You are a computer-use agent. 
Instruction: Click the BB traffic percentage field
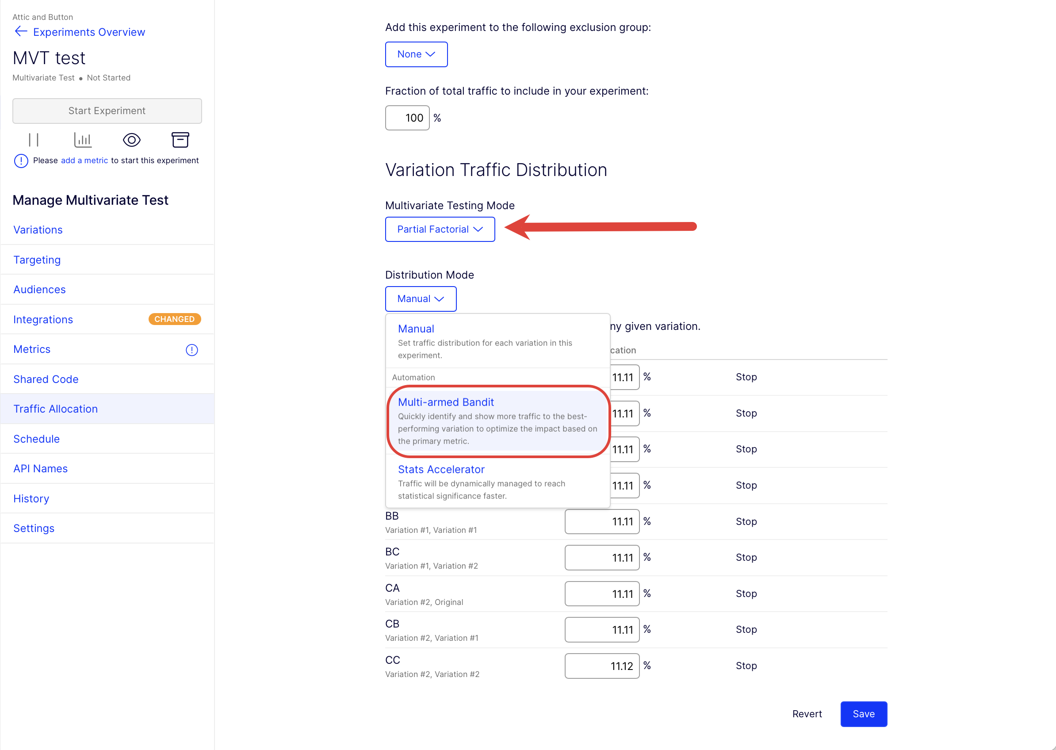pyautogui.click(x=602, y=521)
